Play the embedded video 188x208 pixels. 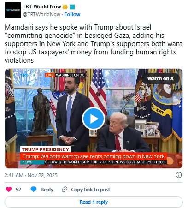[x=94, y=119]
